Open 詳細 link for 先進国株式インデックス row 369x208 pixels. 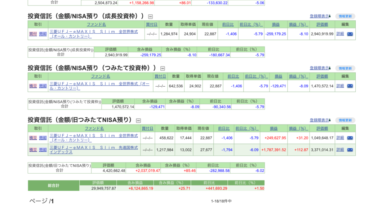tap(340, 150)
